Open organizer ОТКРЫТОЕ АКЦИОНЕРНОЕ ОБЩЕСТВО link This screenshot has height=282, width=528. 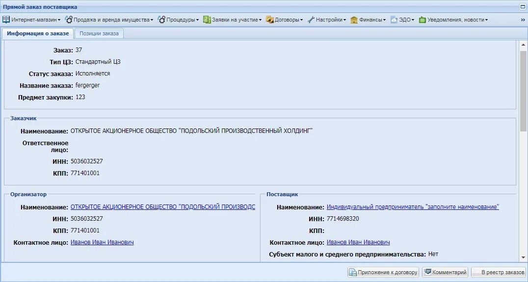[x=162, y=206]
